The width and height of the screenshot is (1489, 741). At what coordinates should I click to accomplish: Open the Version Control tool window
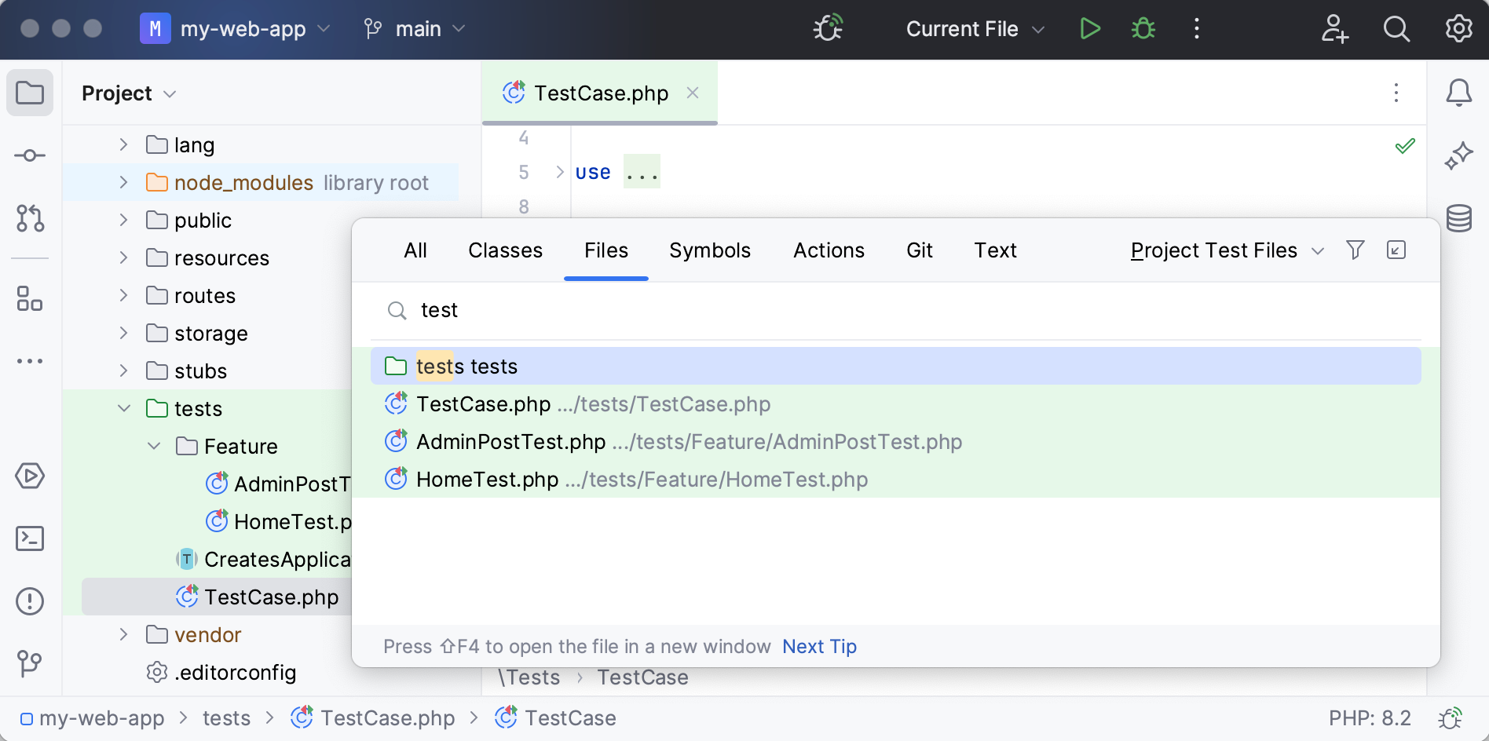point(29,663)
